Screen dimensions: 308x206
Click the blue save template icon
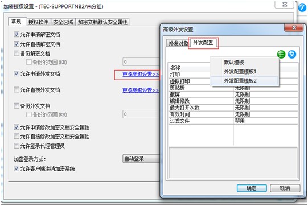pos(292,54)
